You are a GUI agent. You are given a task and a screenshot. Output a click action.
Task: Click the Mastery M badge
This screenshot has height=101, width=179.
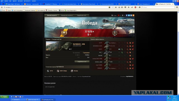(64, 33)
